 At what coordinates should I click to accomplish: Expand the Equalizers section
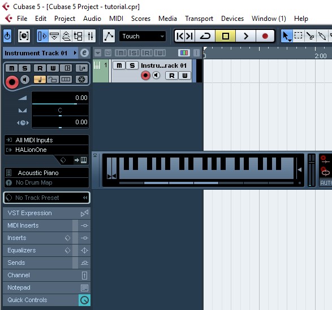coord(46,250)
